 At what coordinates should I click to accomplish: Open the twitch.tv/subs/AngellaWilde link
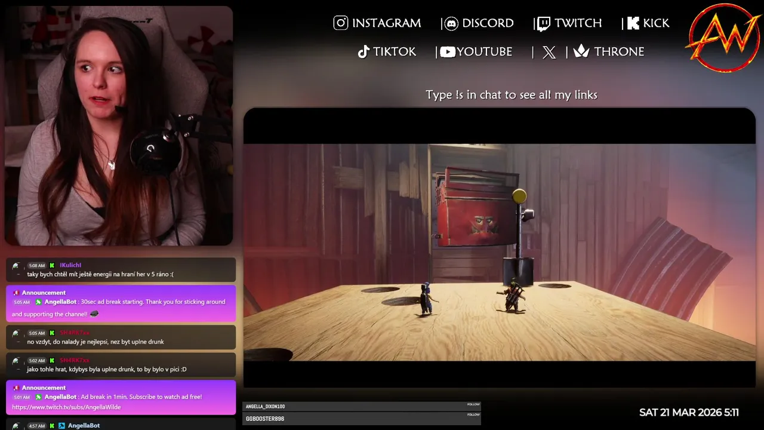[66, 407]
